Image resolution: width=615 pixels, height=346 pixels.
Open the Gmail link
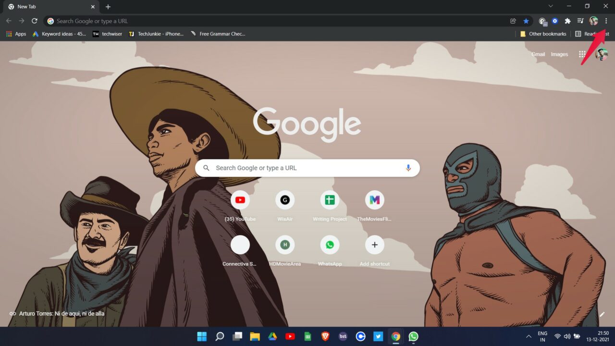pyautogui.click(x=538, y=54)
